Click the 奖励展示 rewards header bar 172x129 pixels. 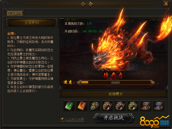click(x=113, y=94)
